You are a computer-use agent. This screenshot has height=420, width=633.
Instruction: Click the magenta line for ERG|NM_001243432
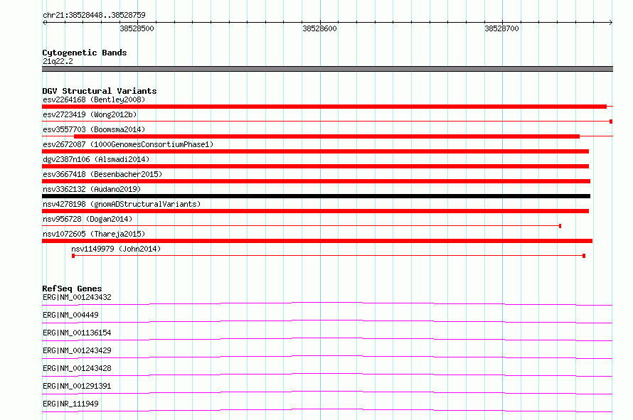327,303
